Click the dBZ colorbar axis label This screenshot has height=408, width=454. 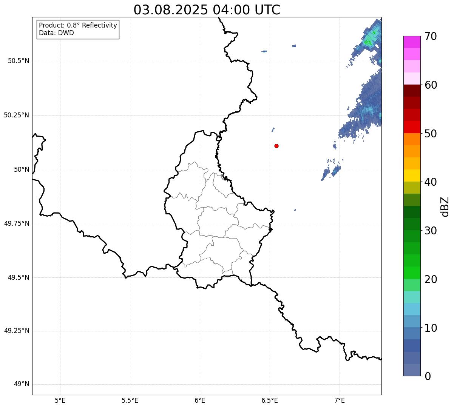445,206
